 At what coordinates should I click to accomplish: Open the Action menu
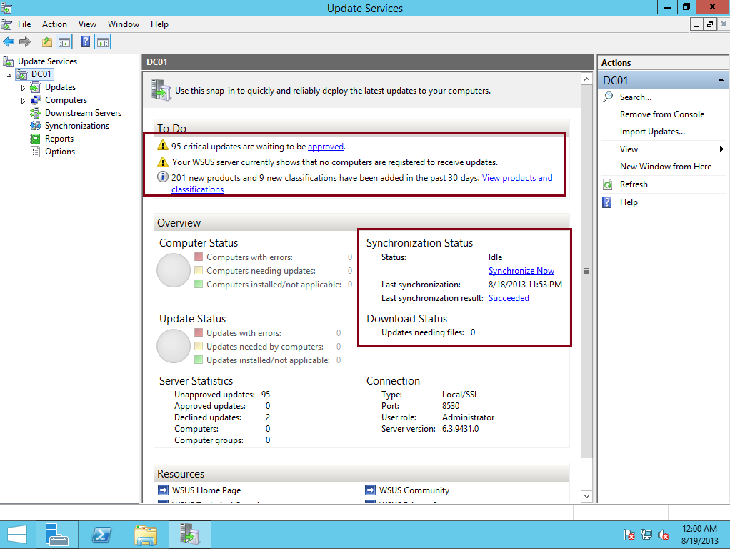tap(54, 24)
